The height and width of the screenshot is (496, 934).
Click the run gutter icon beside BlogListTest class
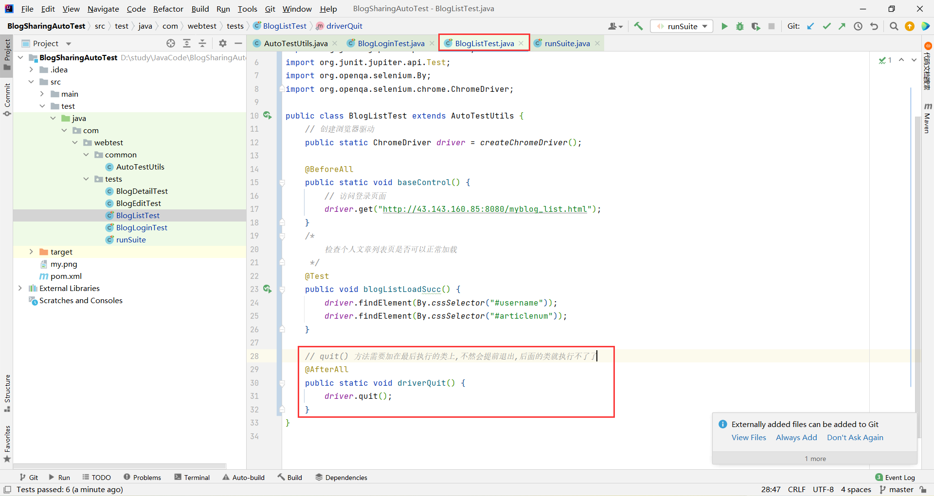[267, 115]
